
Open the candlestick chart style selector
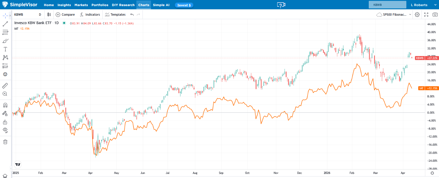[x=49, y=15]
